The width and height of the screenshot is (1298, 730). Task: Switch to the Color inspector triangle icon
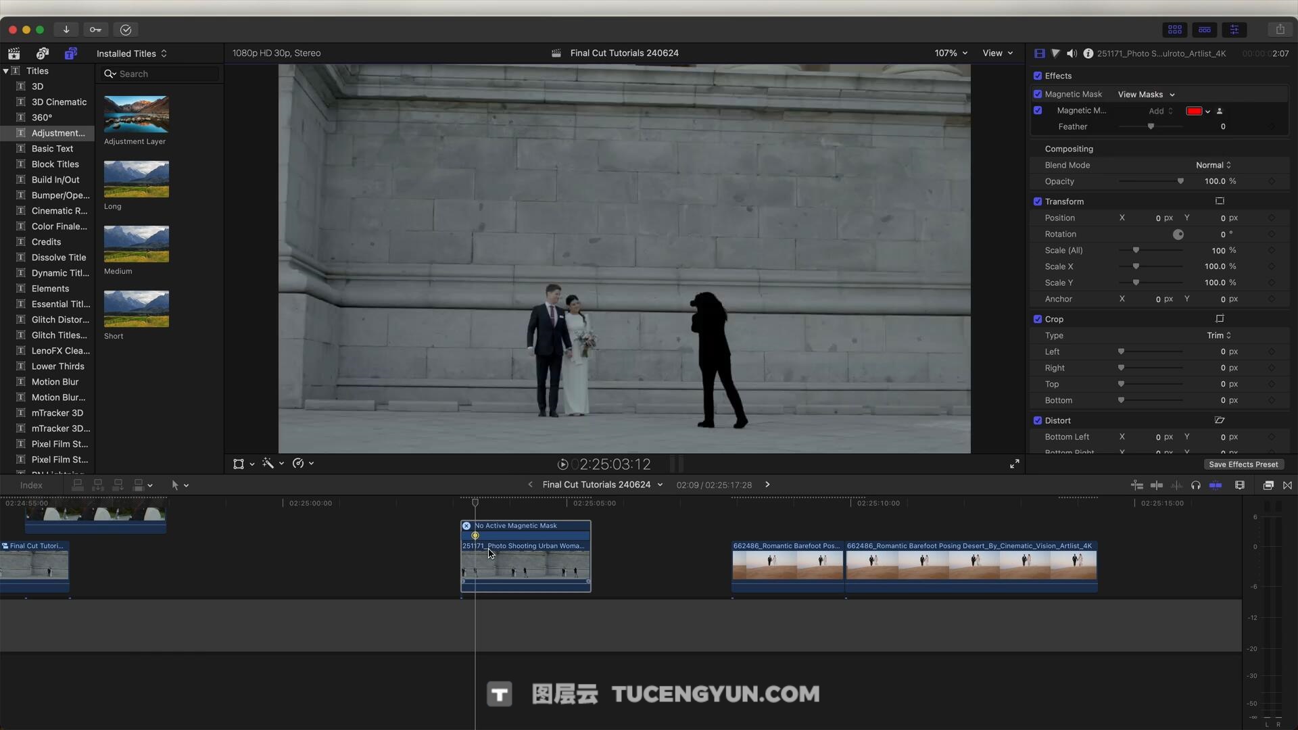click(1055, 53)
